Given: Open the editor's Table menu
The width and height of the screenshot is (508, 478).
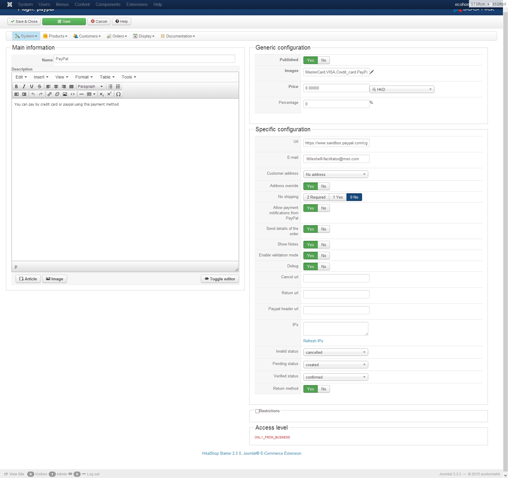Looking at the screenshot, I should point(107,77).
